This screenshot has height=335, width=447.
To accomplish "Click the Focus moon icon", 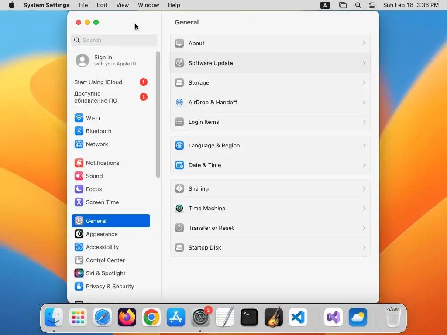I will pyautogui.click(x=79, y=189).
